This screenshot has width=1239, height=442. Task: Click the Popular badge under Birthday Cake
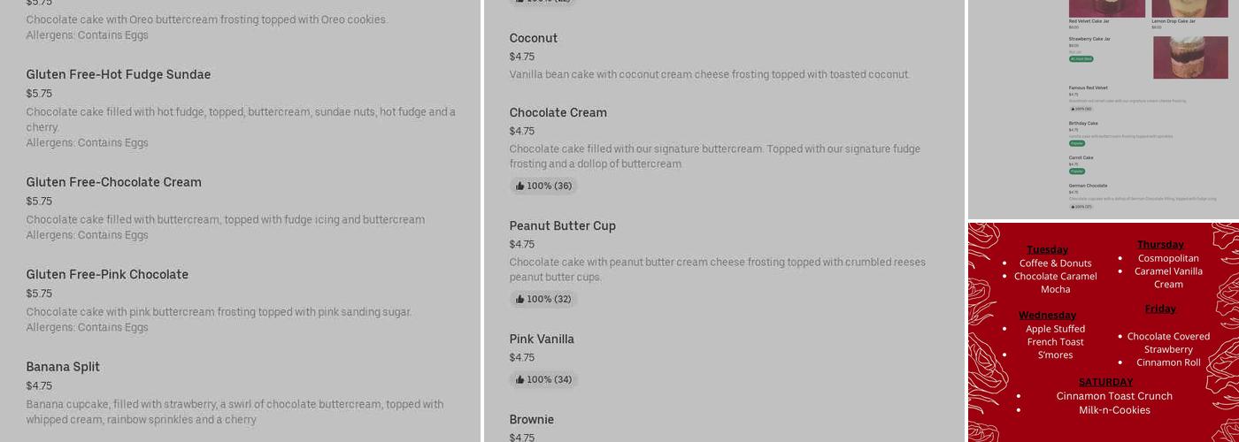(x=1076, y=142)
